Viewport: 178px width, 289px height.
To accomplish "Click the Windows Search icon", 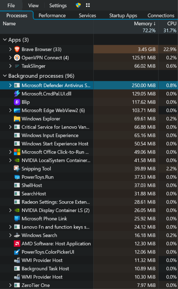I will pyautogui.click(x=17, y=235).
